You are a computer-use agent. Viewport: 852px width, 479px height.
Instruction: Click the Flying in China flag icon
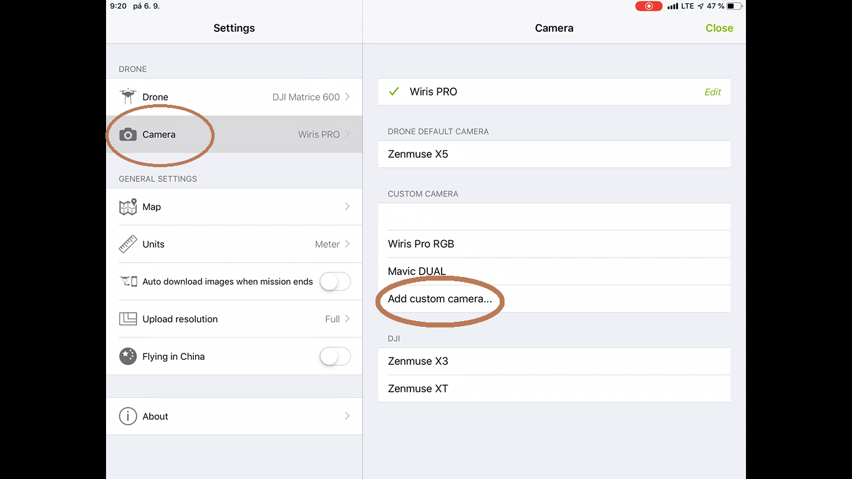pyautogui.click(x=128, y=356)
